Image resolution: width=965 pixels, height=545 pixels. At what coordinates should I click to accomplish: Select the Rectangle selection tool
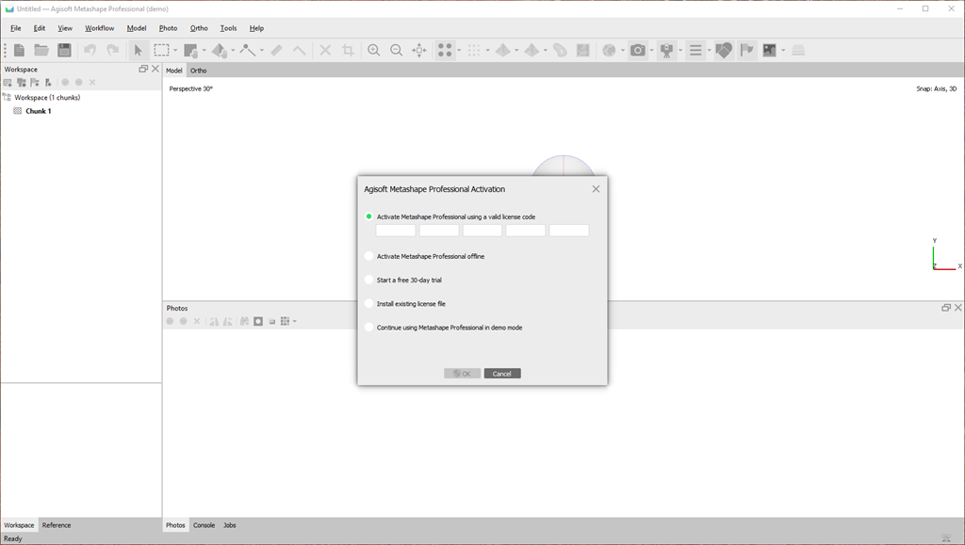click(161, 51)
